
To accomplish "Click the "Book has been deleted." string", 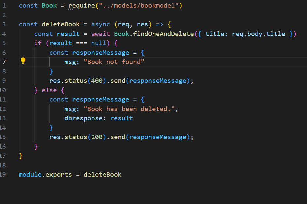I will (129, 109).
